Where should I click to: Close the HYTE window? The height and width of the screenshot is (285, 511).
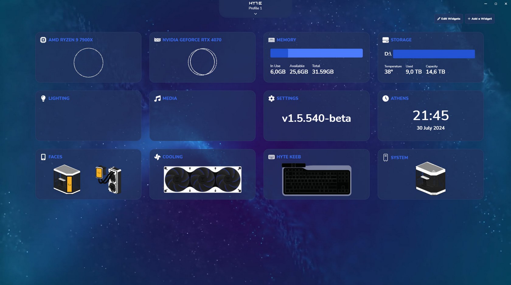tap(506, 4)
